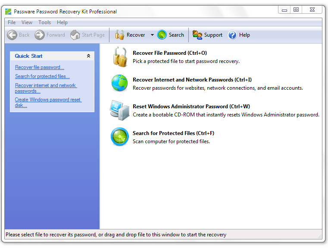Image resolution: width=328 pixels, height=248 pixels.
Task: Click the green Search radar toolbar icon
Action: pyautogui.click(x=162, y=35)
